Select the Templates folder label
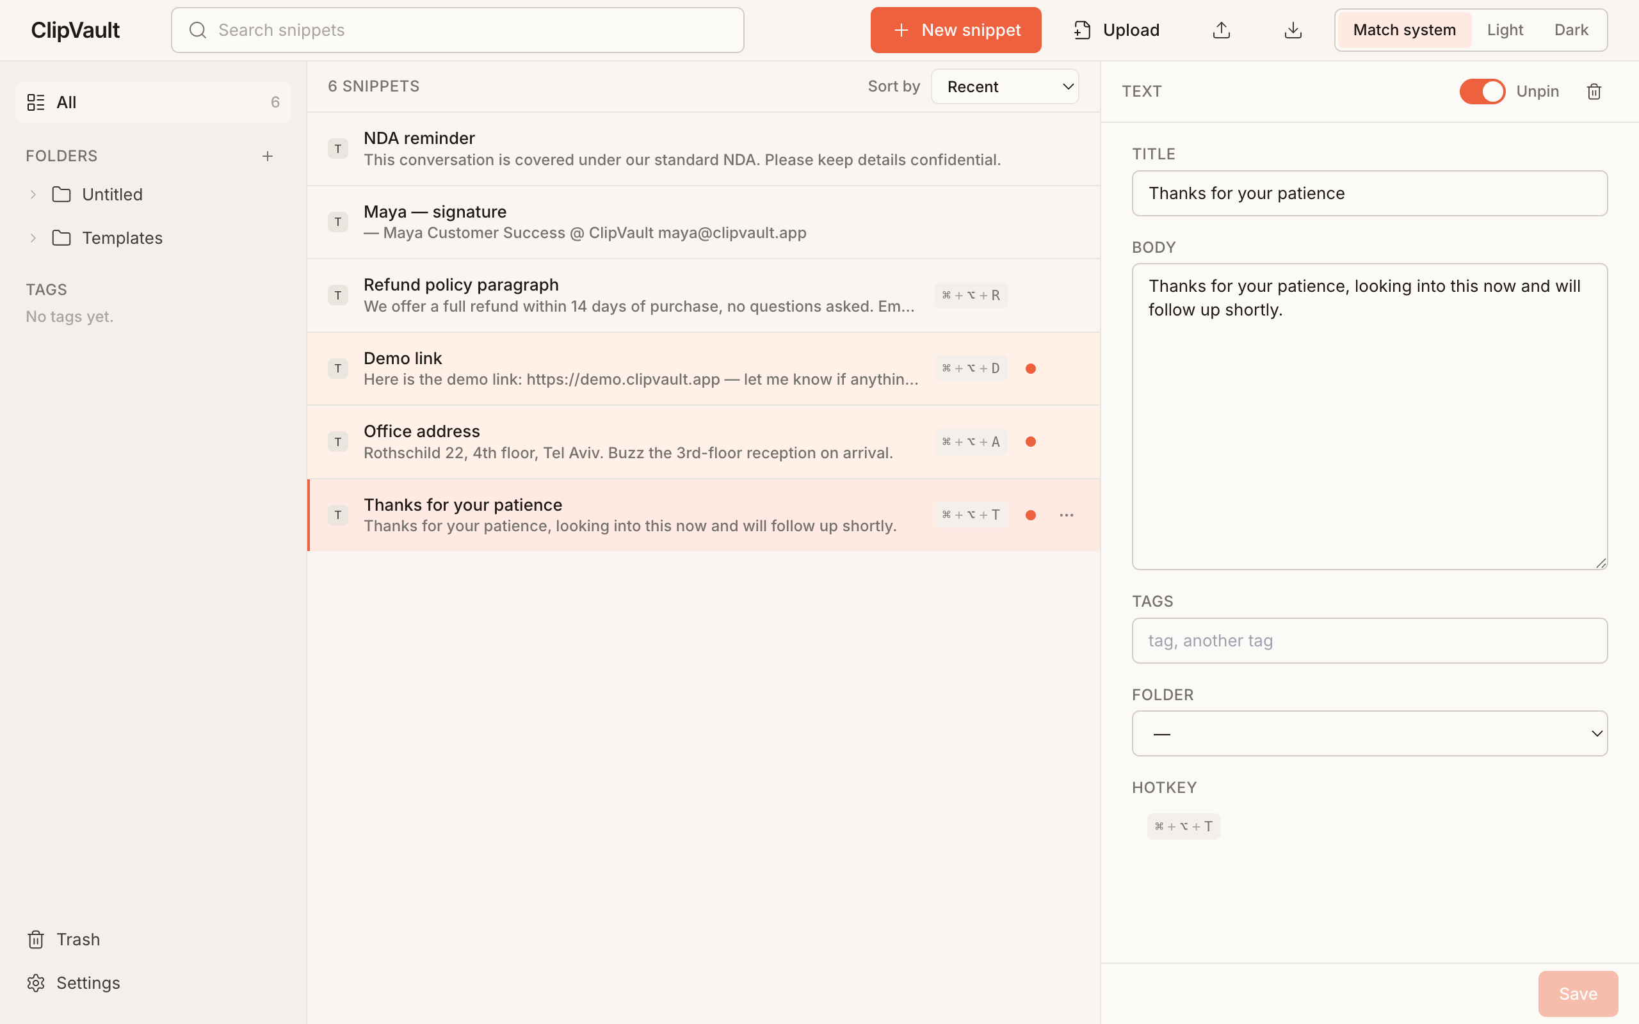This screenshot has height=1024, width=1639. (x=122, y=237)
